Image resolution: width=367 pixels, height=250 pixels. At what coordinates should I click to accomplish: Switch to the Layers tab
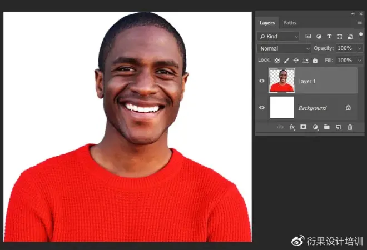(267, 23)
